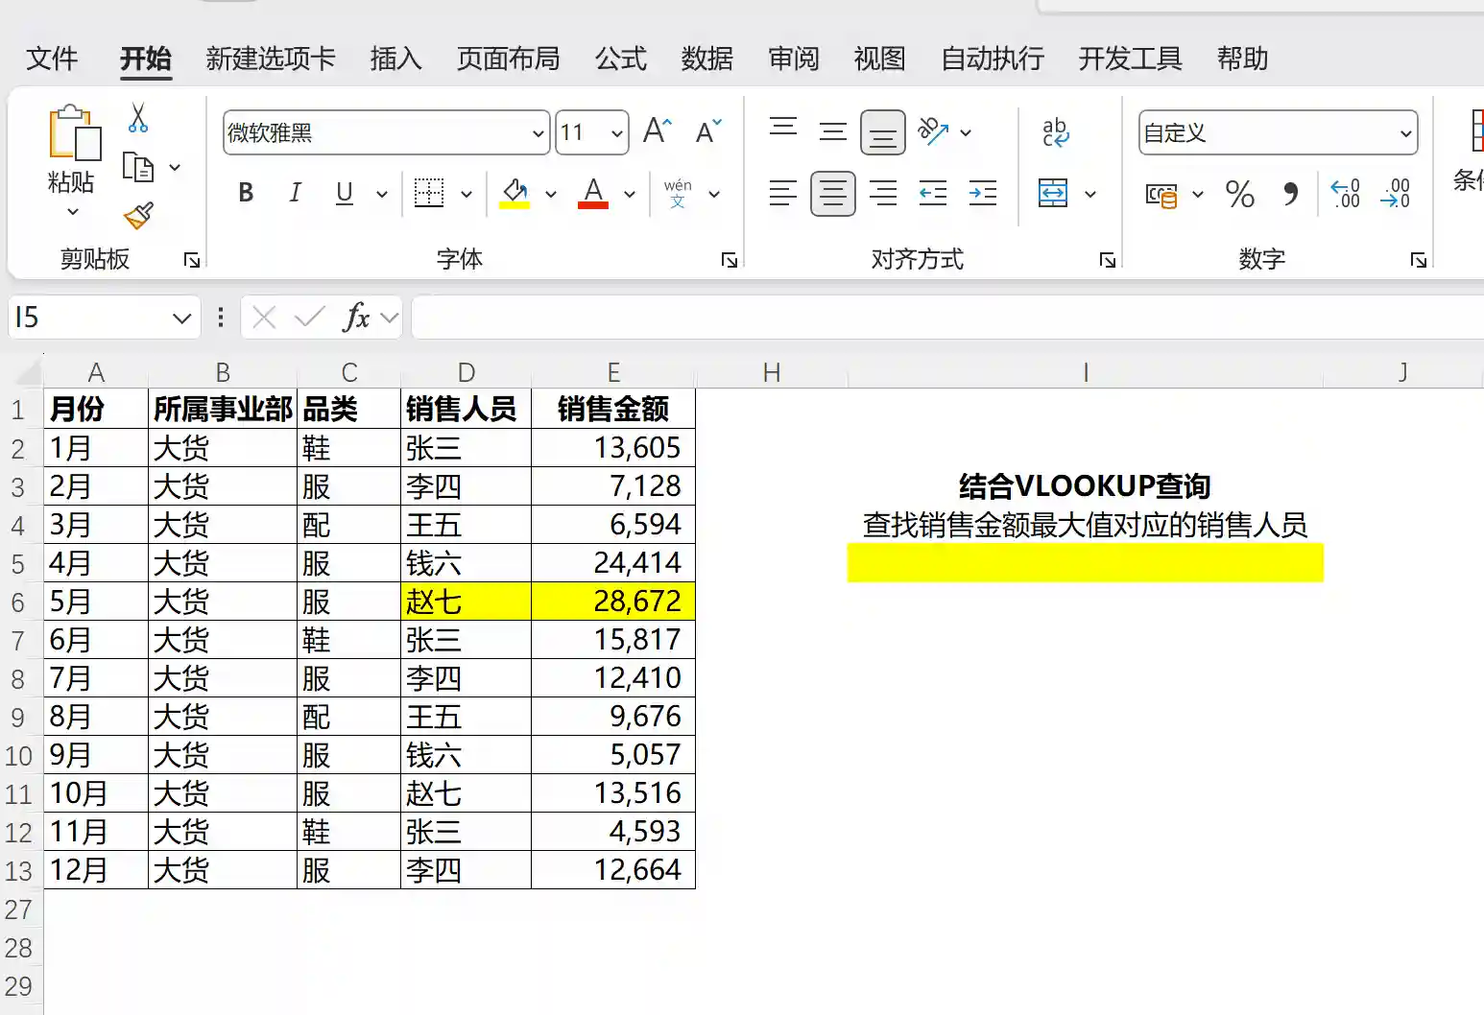Open the 公式 ribbon tab
Image resolution: width=1484 pixels, height=1015 pixels.
pos(620,59)
